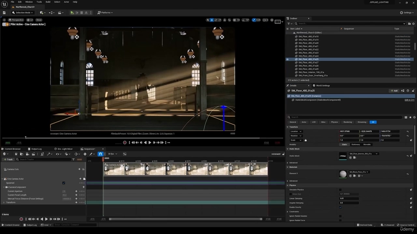417x234 pixels.
Task: Browse to the static mesh asset in Content Browser
Action: tap(354, 158)
